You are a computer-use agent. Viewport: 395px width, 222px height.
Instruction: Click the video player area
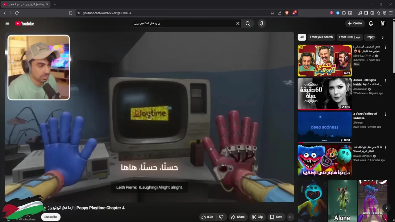click(x=149, y=117)
